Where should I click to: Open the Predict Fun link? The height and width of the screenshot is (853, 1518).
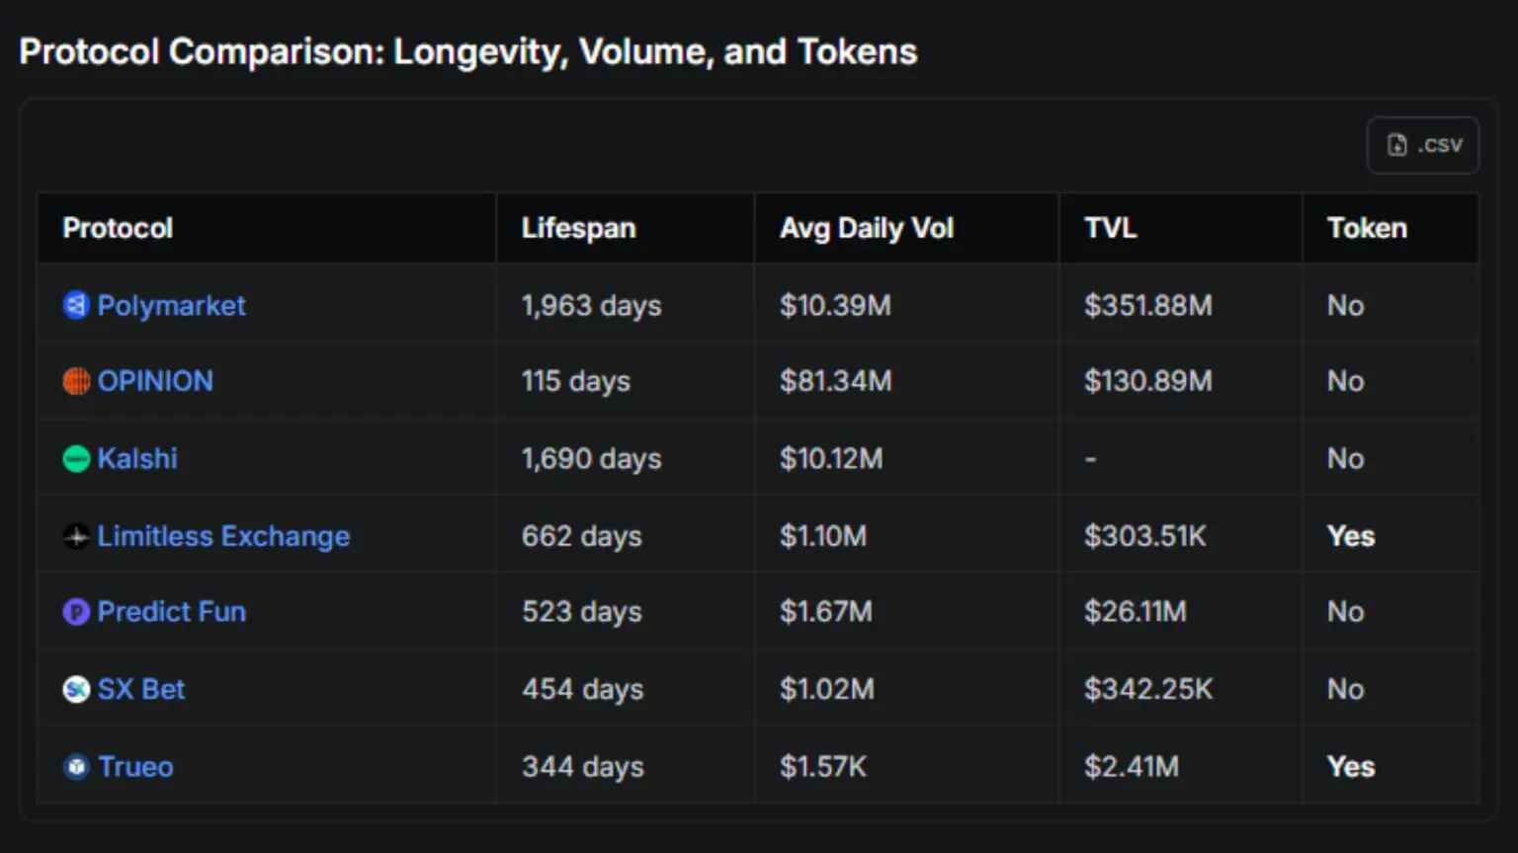(171, 612)
